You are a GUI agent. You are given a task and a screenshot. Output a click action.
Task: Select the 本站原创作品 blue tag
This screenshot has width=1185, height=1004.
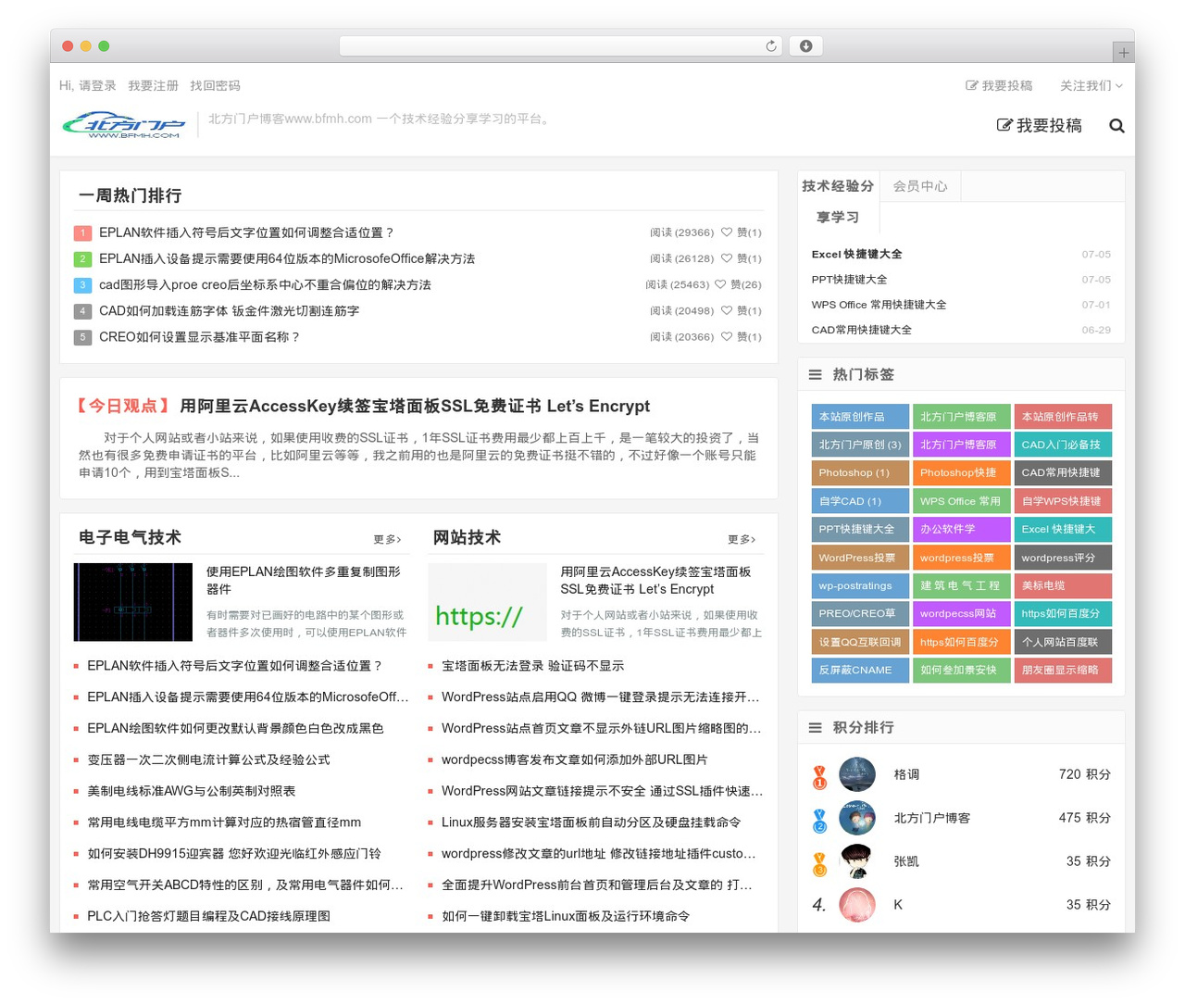(x=860, y=417)
